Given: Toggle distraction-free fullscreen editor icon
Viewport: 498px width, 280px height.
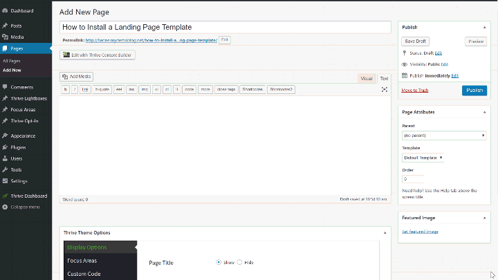Looking at the screenshot, I should (385, 89).
